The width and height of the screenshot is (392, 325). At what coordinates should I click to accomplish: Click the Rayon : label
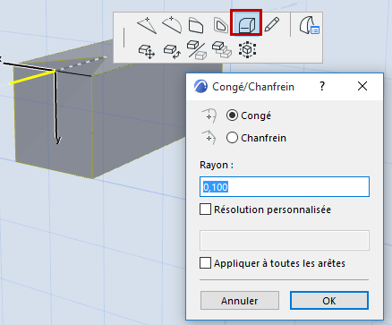(217, 165)
